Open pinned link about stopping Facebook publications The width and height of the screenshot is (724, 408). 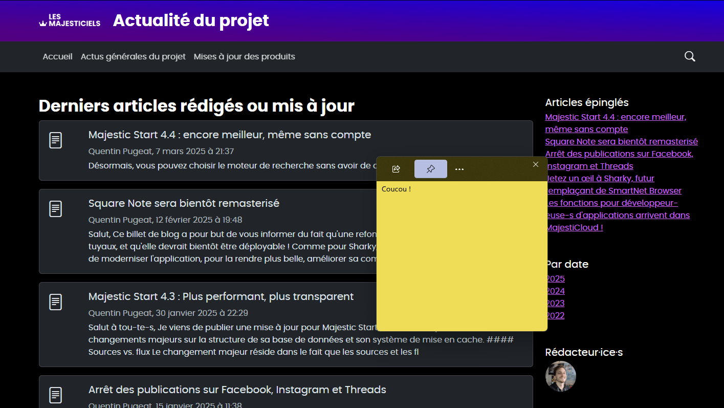click(x=619, y=154)
